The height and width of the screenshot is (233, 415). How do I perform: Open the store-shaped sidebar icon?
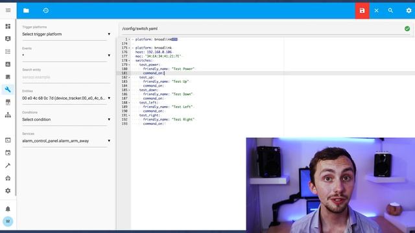click(x=8, y=102)
